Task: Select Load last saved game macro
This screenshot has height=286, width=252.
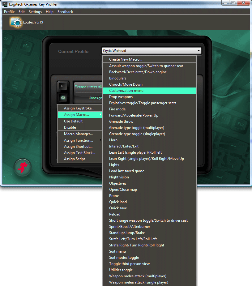Action: click(x=150, y=171)
